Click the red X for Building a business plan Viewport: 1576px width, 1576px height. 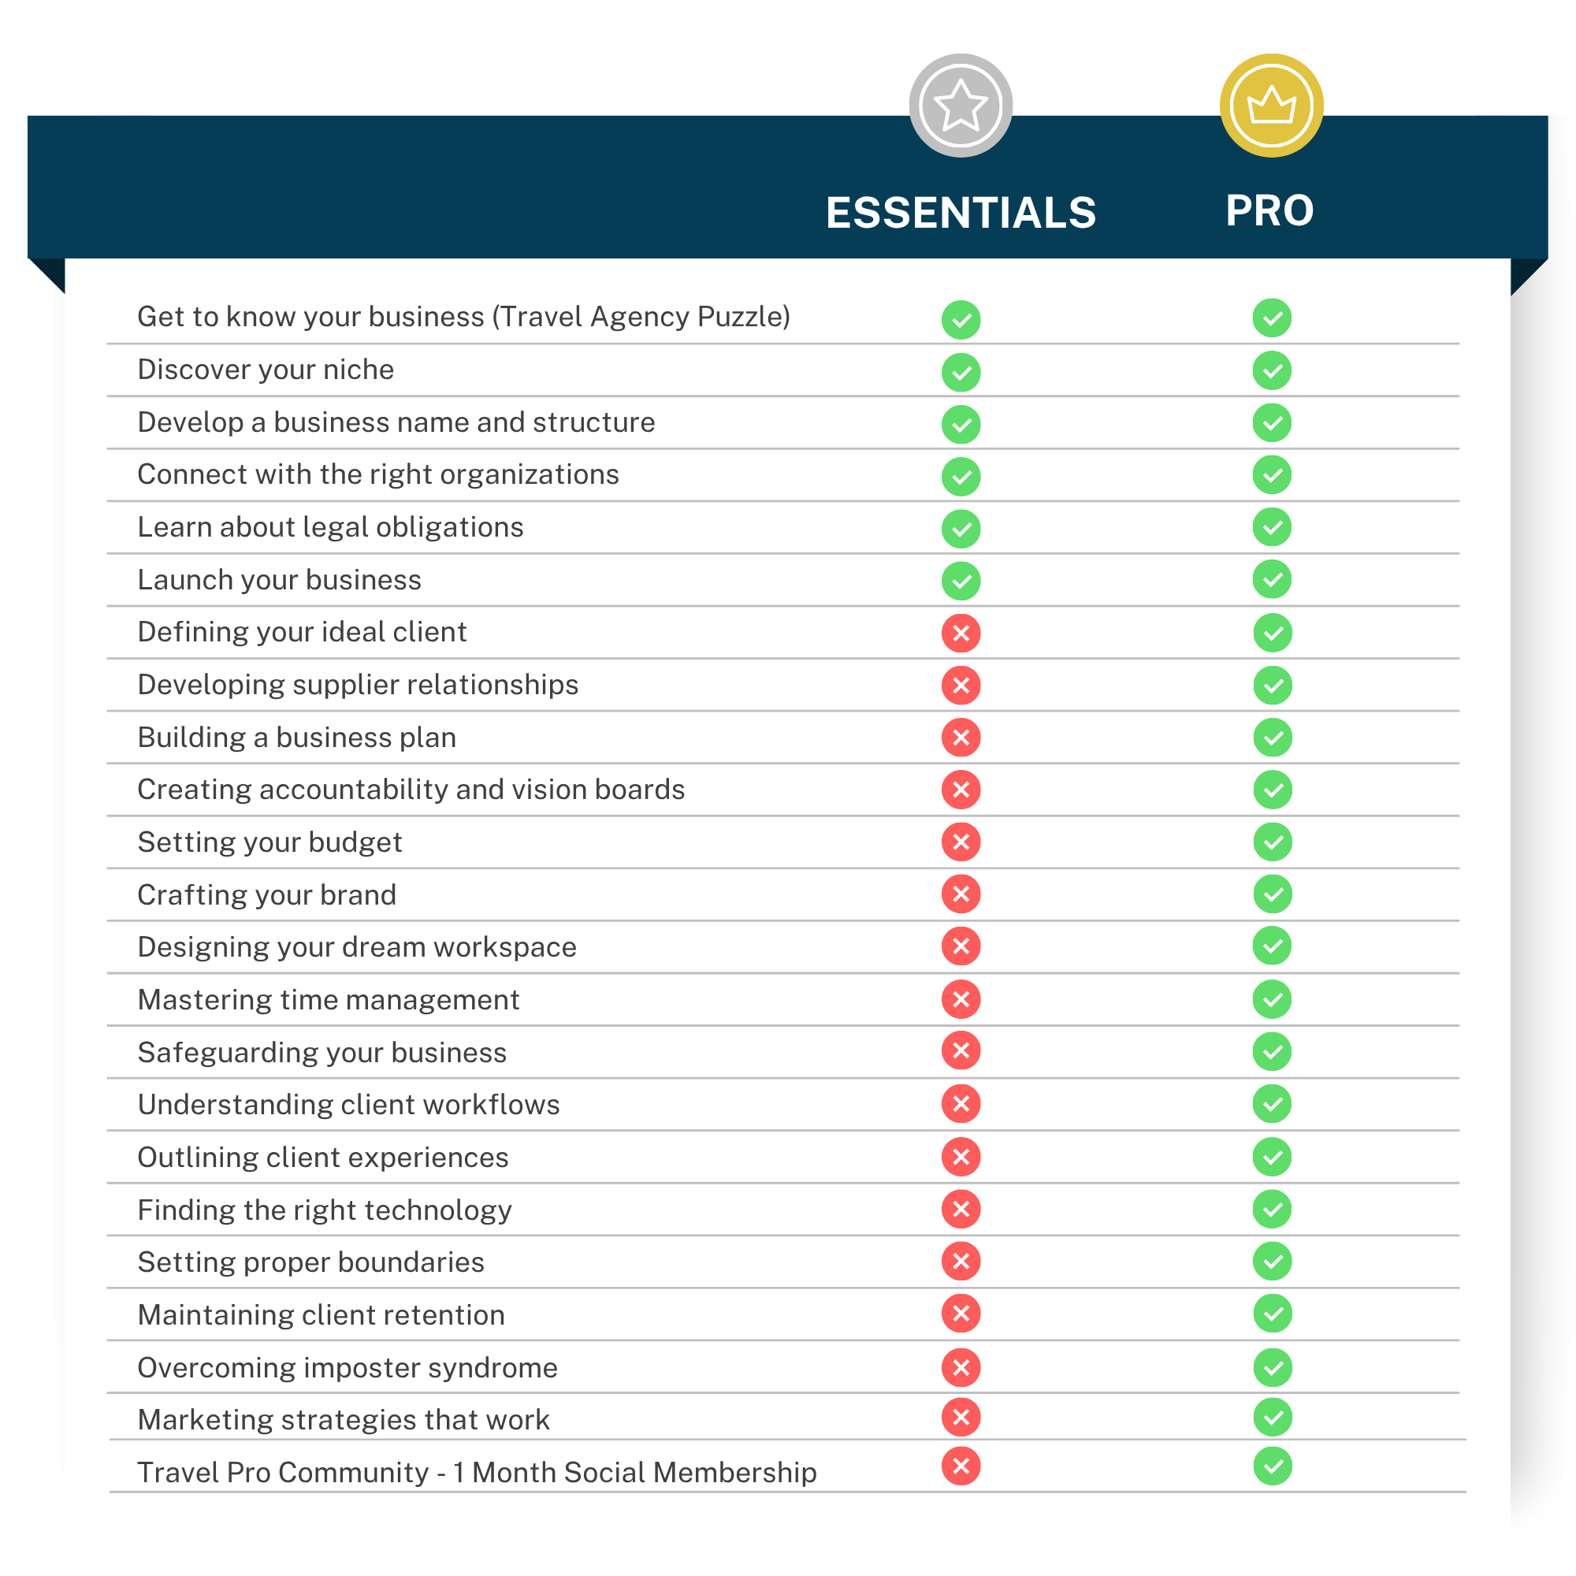961,738
